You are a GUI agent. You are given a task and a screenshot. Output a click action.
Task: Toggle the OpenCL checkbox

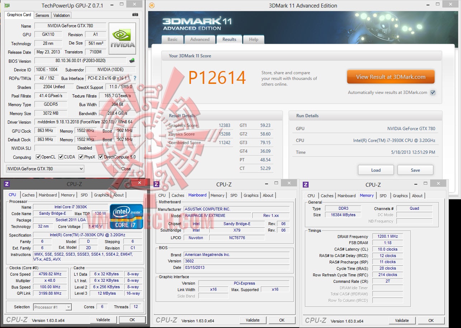tap(38, 157)
